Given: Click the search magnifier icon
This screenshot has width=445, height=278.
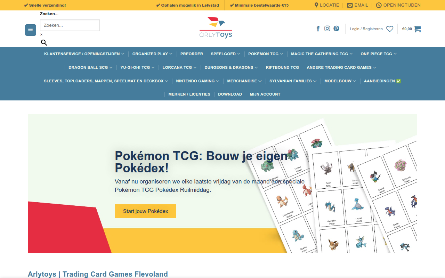Looking at the screenshot, I should [x=44, y=43].
